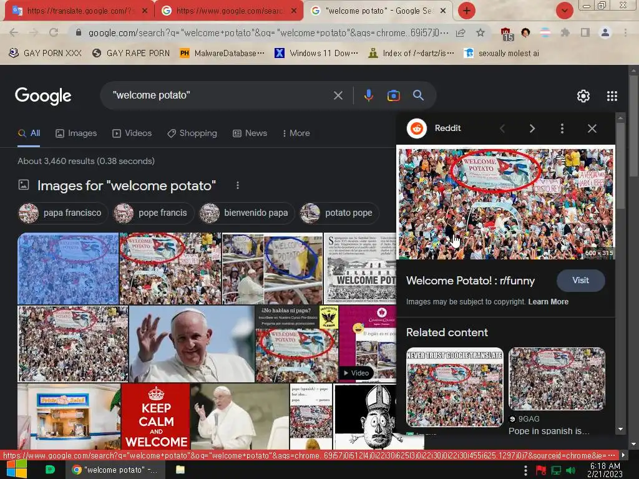Open Pope waving close-up thumbnail

click(192, 344)
